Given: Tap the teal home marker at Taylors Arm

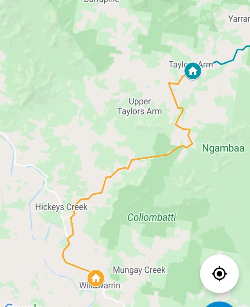Looking at the screenshot, I should pyautogui.click(x=193, y=71).
